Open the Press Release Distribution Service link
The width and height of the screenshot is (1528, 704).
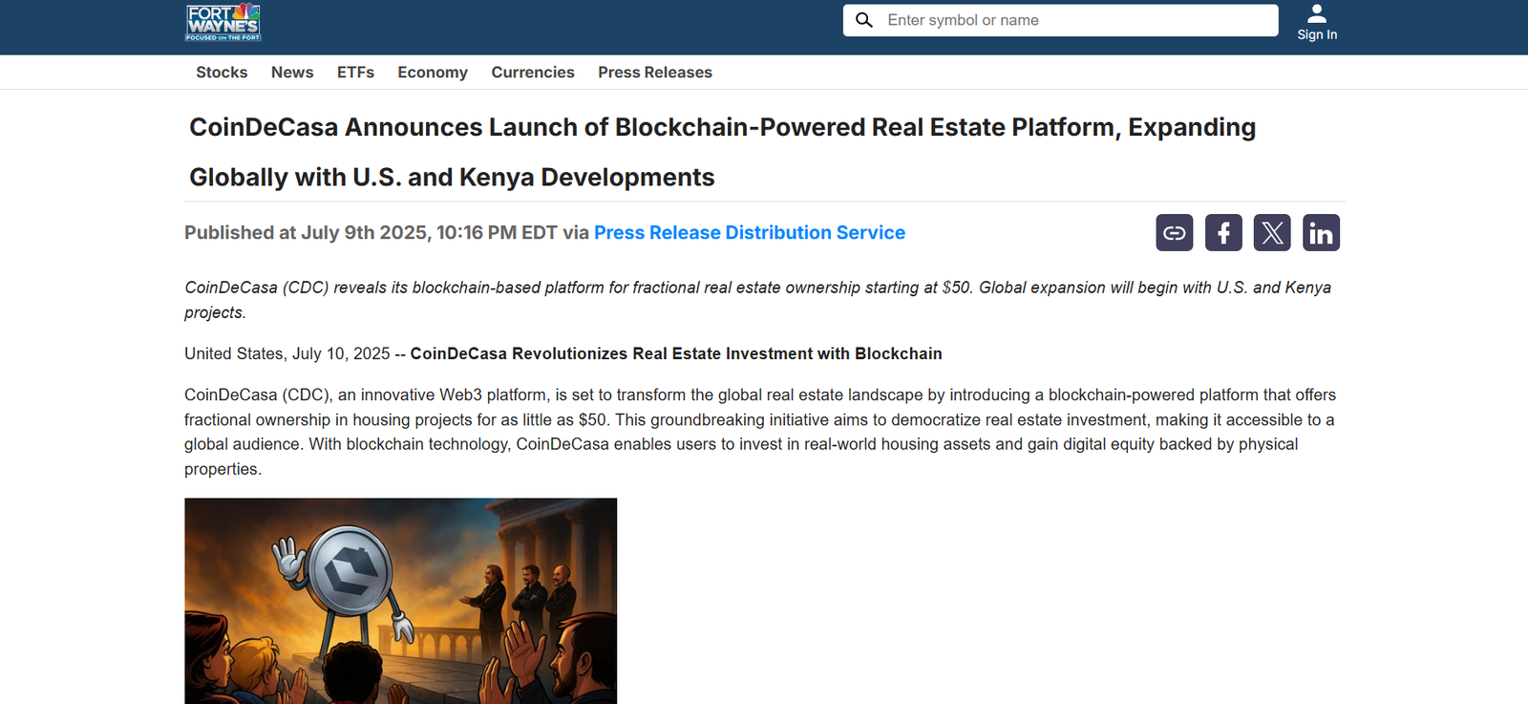[749, 233]
